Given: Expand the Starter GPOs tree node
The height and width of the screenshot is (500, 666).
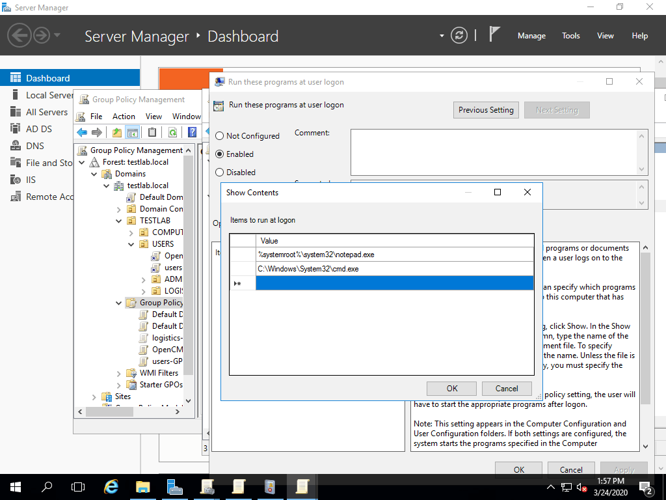Looking at the screenshot, I should pos(119,385).
